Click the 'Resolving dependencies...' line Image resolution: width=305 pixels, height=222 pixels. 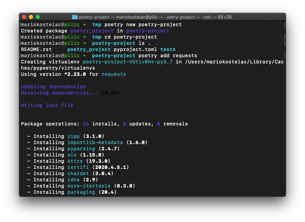tap(59, 93)
